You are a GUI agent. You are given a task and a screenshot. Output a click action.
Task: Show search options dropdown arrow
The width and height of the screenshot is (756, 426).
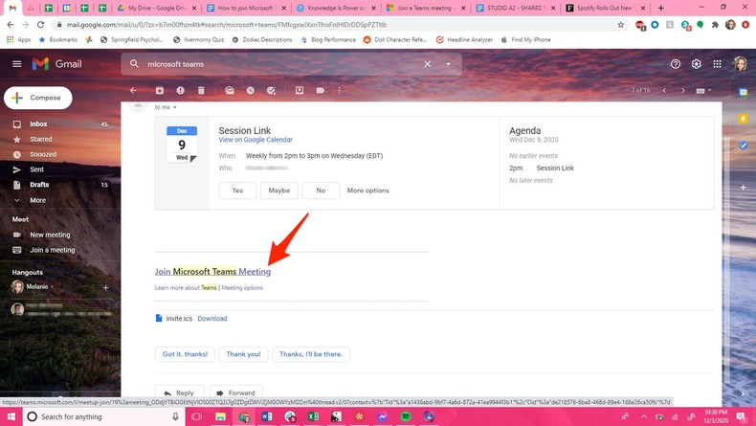point(448,64)
